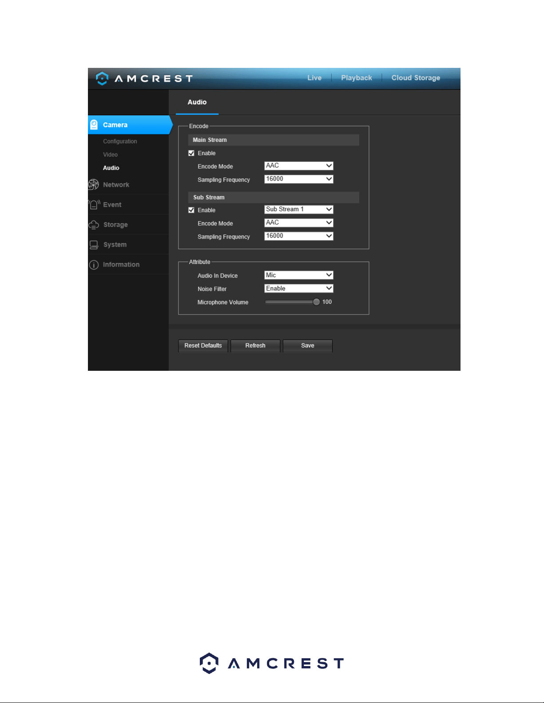Toggle Main Stream Enable checkbox
544x703 pixels.
click(x=191, y=153)
